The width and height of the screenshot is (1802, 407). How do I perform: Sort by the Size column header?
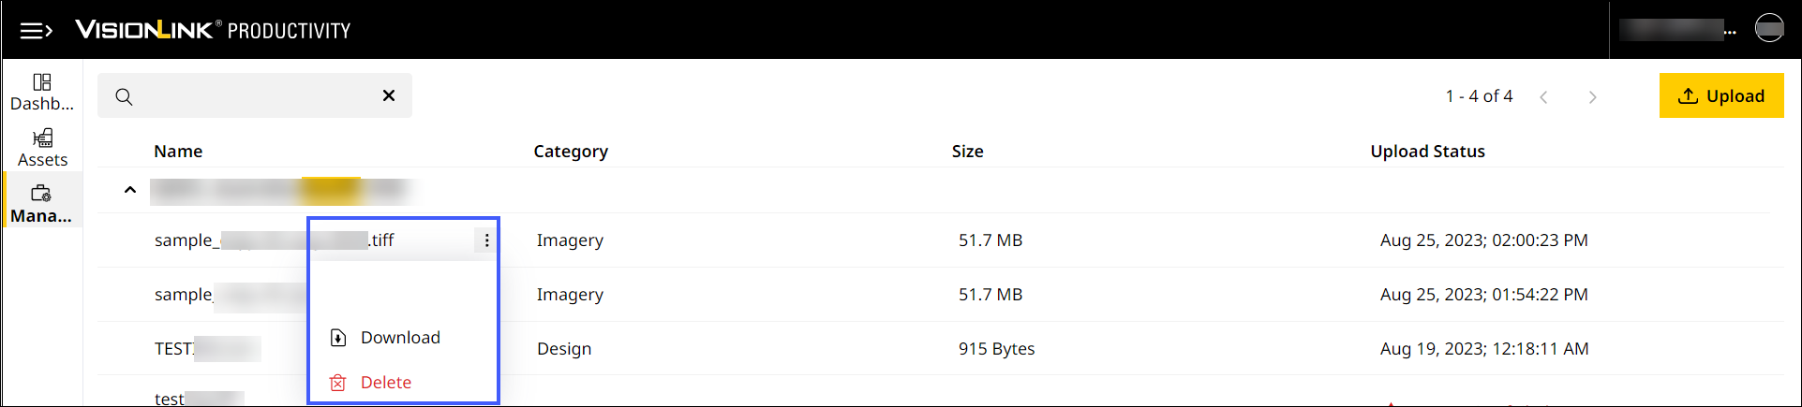pos(967,152)
